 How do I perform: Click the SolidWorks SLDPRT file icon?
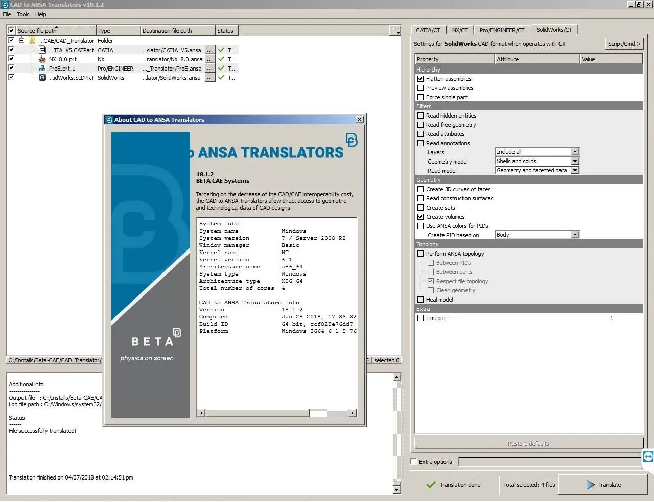click(x=42, y=78)
